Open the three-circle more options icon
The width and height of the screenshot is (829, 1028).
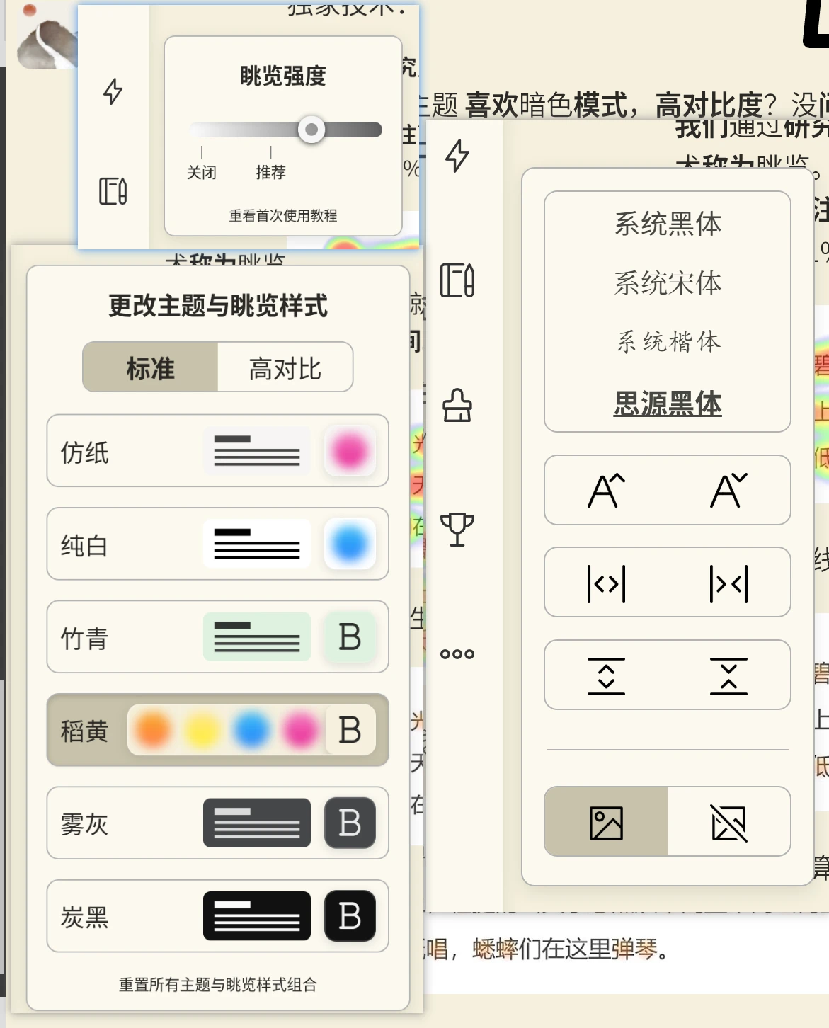(457, 654)
